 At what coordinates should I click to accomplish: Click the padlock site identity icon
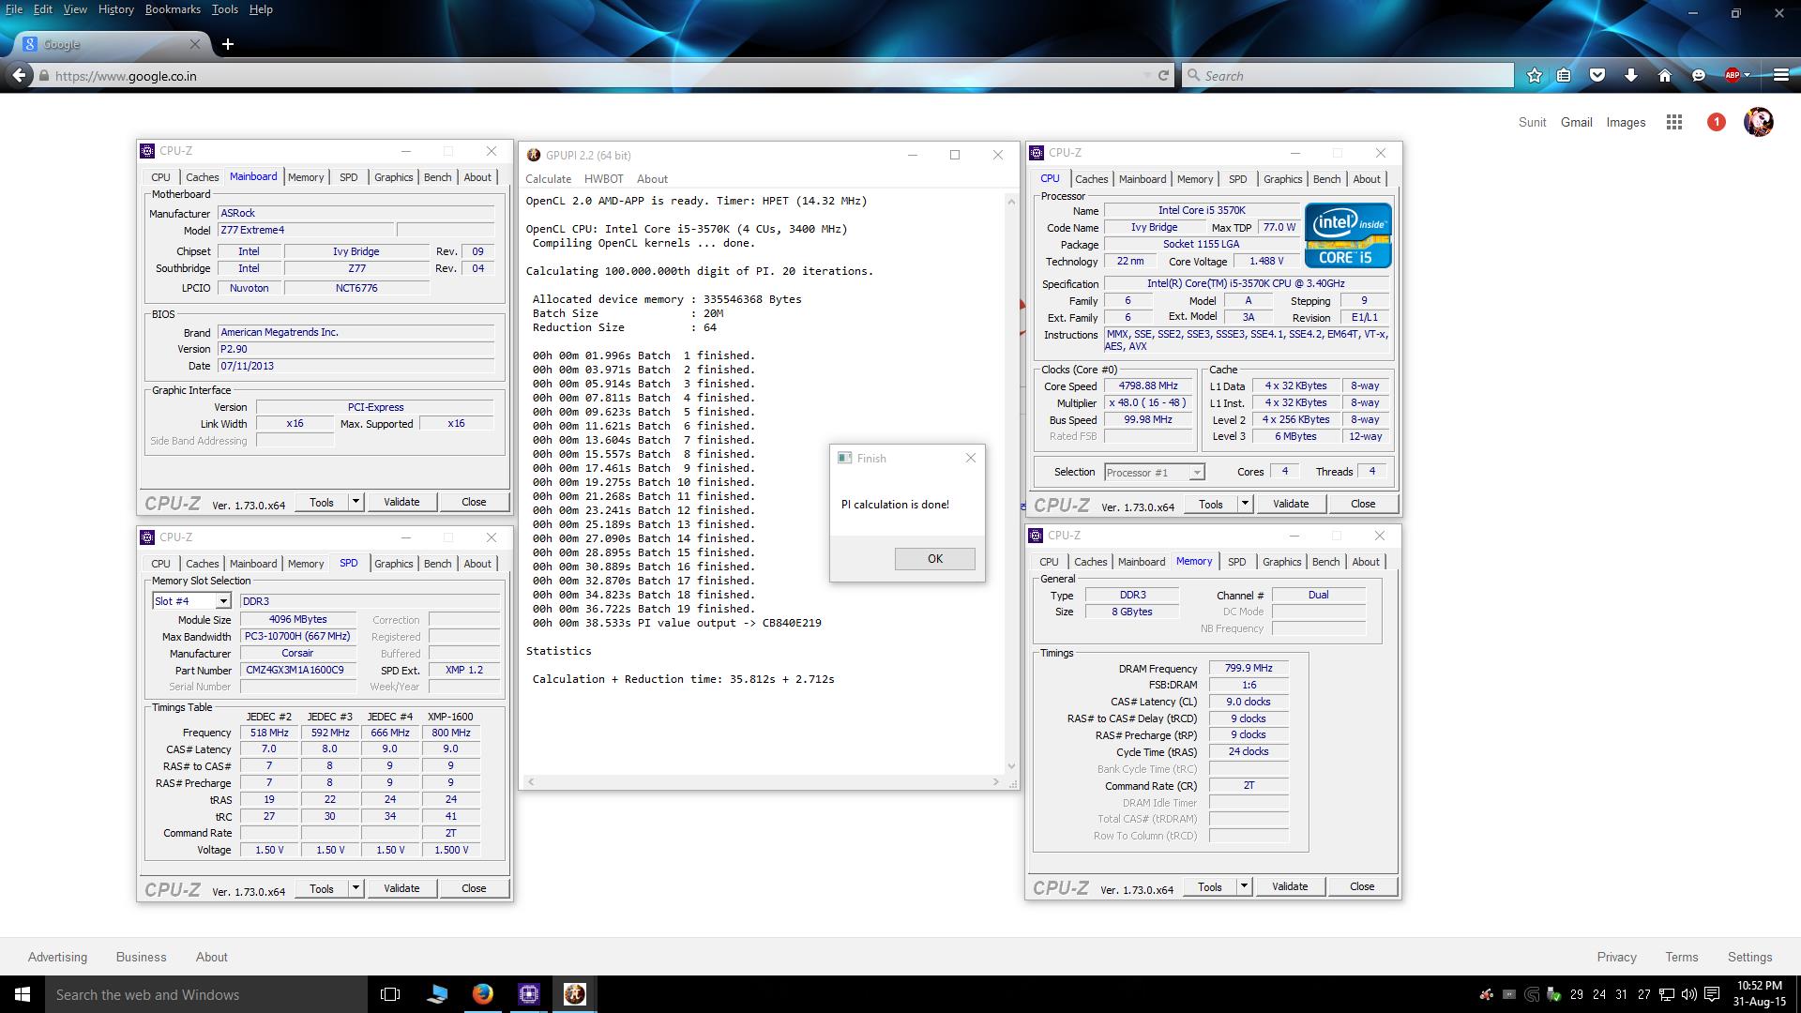43,76
